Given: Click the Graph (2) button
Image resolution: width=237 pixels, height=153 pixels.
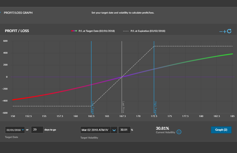Looking at the screenshot, I should point(221,130).
